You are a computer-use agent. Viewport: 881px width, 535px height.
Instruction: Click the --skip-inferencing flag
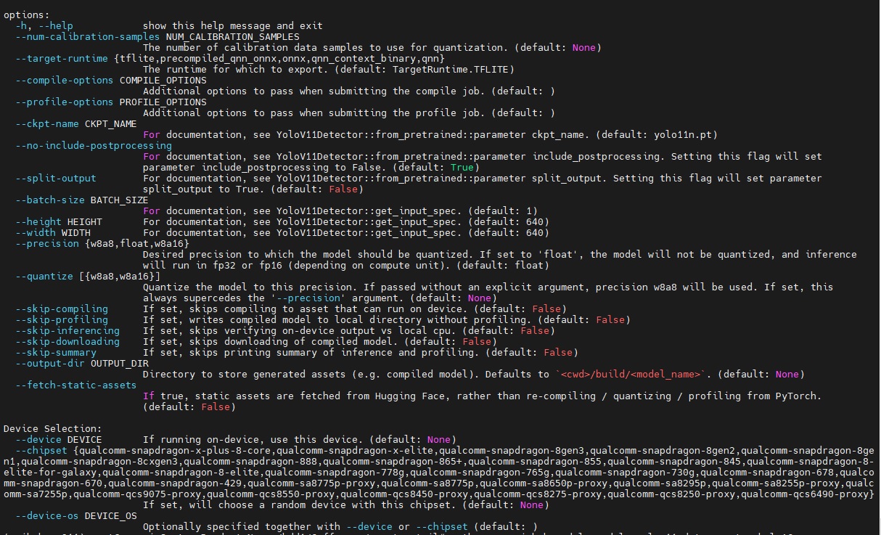point(67,330)
